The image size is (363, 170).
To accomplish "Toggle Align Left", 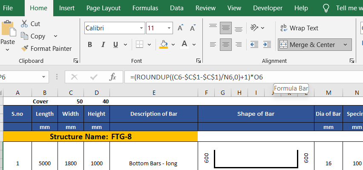I will pyautogui.click(x=213, y=44).
